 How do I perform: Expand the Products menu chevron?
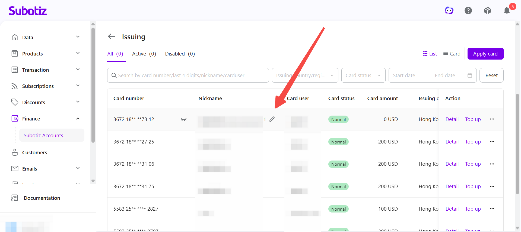[x=78, y=53]
